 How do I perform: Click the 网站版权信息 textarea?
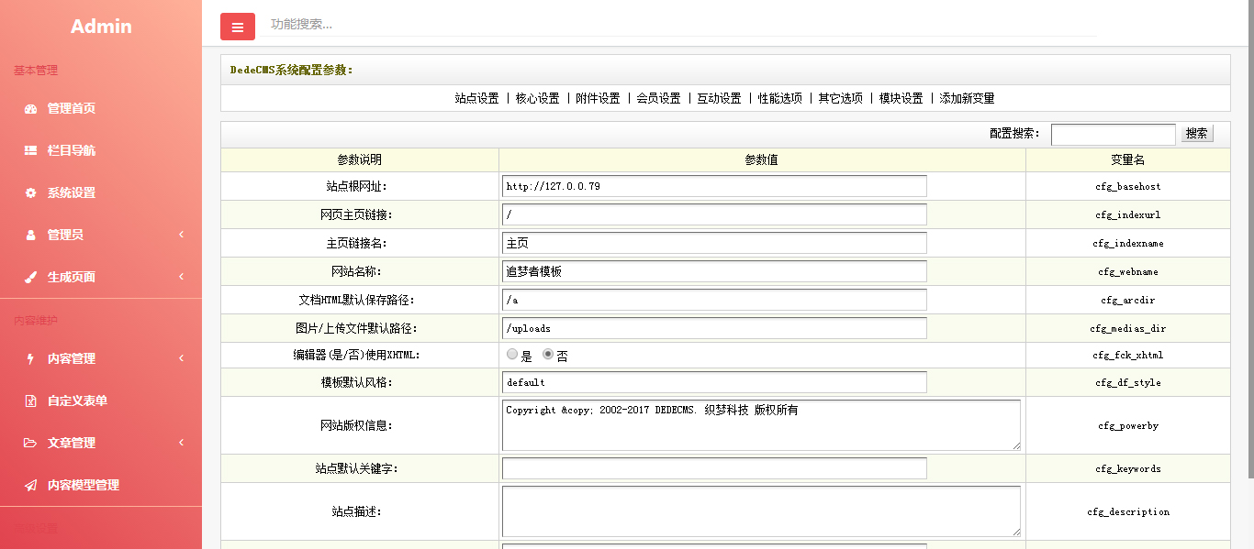coord(761,425)
